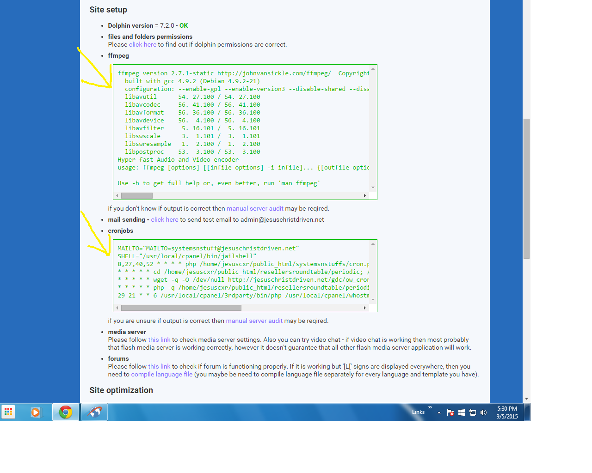Viewport: 592px width, 473px height.
Task: Click the 'libavfilter' version line
Action: point(192,128)
